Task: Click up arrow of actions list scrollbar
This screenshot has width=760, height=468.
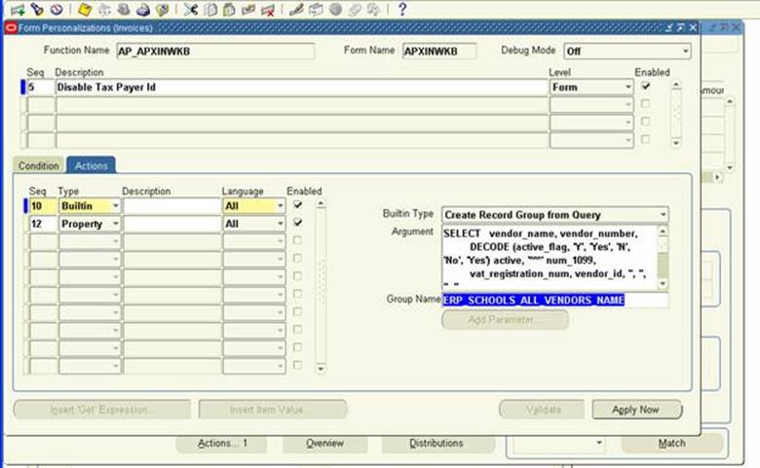Action: [x=321, y=203]
